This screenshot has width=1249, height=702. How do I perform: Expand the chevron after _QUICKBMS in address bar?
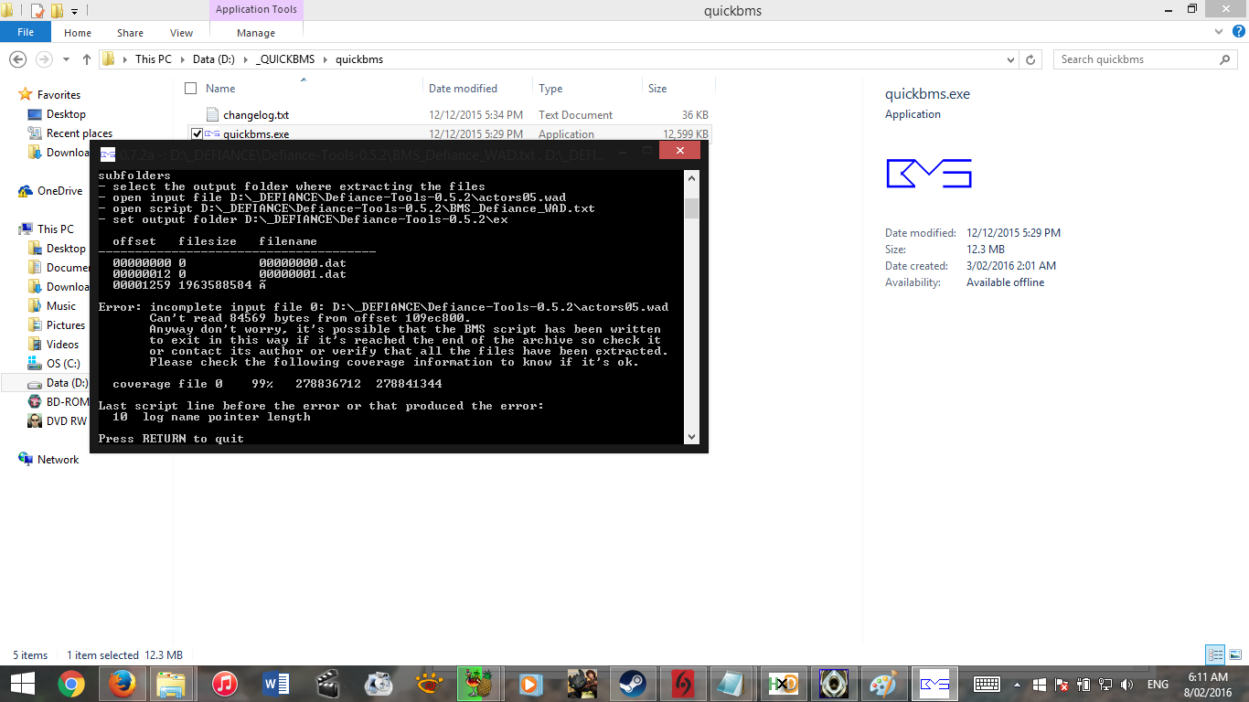[x=325, y=59]
